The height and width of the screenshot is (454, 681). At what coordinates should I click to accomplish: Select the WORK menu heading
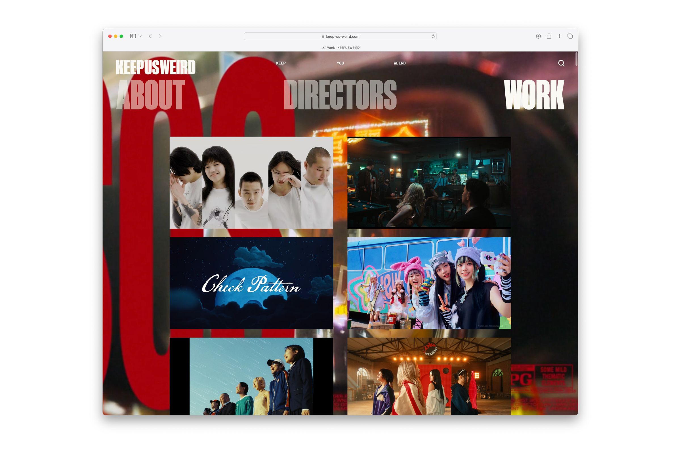(x=534, y=95)
